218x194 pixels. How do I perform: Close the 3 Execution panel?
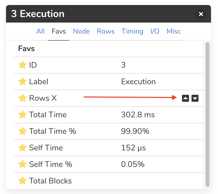tap(201, 14)
